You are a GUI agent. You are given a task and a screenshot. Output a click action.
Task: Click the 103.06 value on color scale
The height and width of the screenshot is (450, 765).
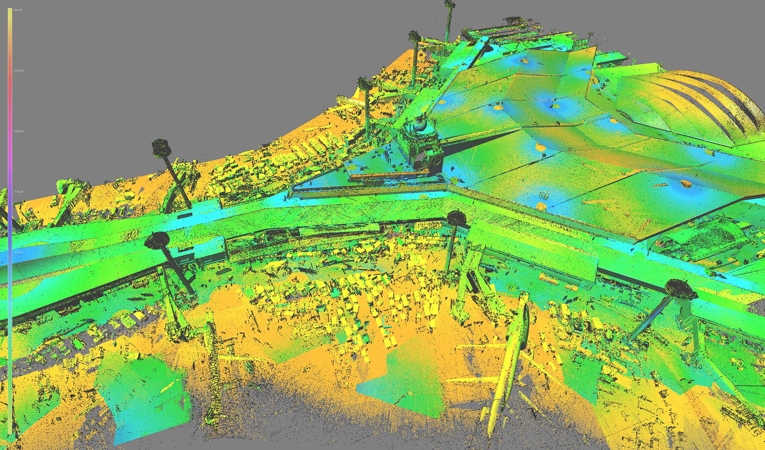coord(18,71)
